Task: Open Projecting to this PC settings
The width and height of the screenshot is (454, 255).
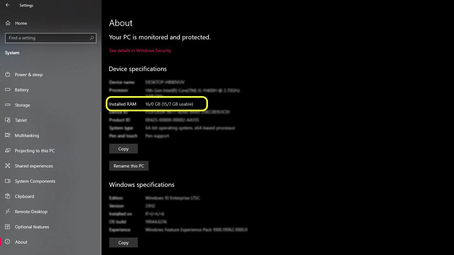Action: point(35,151)
